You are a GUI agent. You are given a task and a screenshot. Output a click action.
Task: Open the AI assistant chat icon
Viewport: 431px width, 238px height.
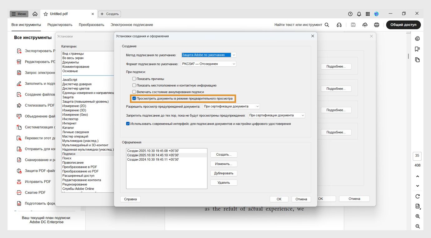(x=417, y=38)
